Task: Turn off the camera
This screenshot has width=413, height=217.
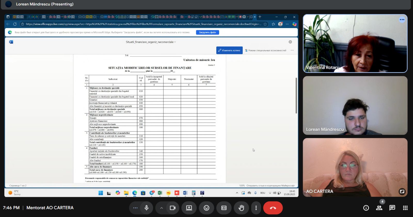Action: click(x=173, y=208)
